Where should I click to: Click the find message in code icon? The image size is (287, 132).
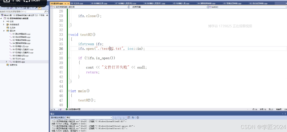pyautogui.click(x=116, y=117)
